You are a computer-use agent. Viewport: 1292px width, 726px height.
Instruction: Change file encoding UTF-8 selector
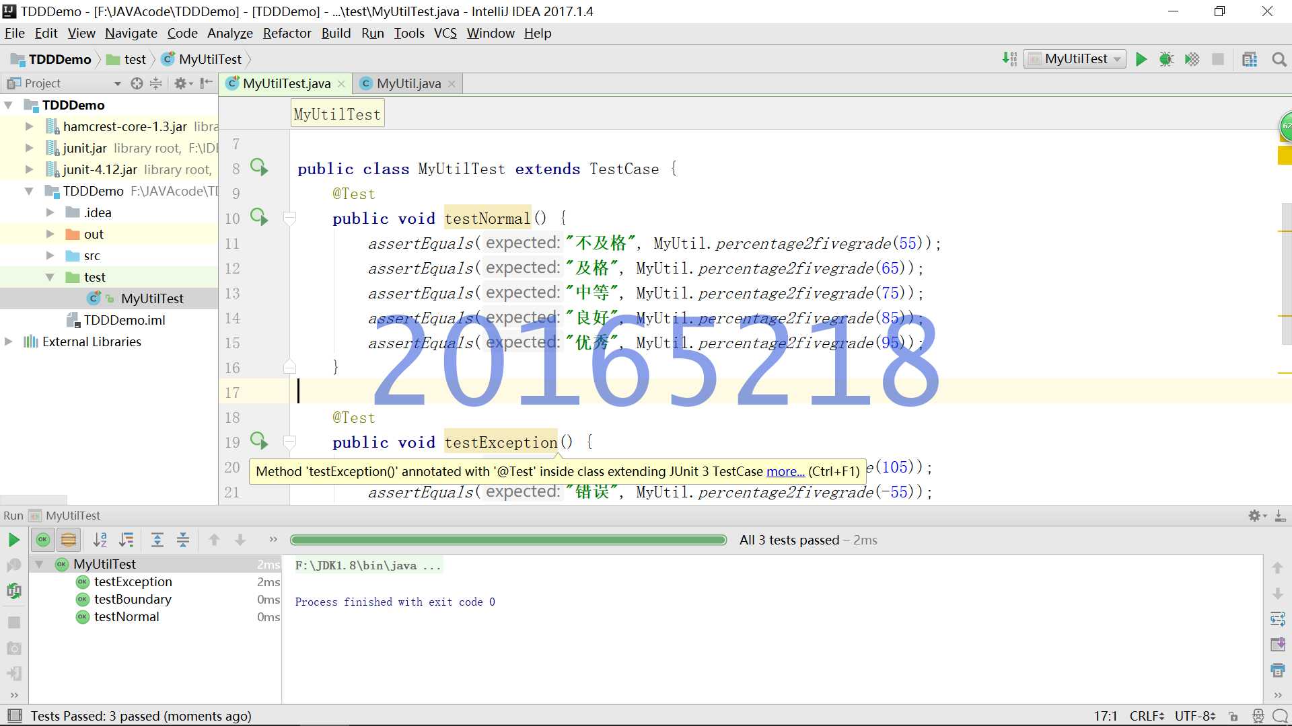1195,716
